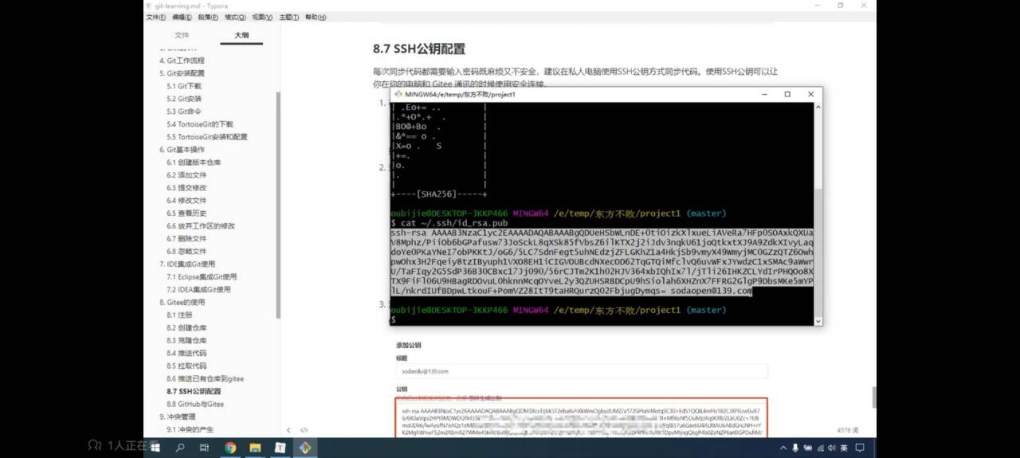1020x458 pixels.
Task: Open the 文件(F) menu
Action: click(x=156, y=17)
